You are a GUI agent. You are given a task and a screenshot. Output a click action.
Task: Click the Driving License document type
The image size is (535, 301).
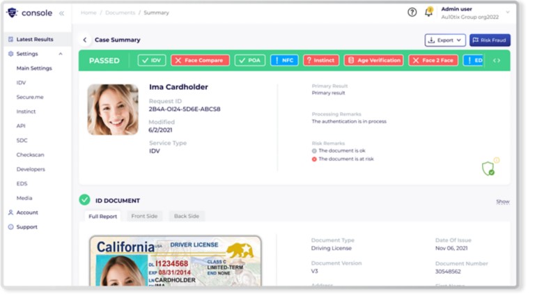tap(332, 248)
